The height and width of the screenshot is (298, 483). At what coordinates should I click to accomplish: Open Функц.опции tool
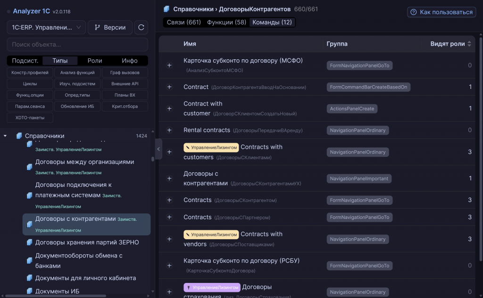(x=30, y=95)
